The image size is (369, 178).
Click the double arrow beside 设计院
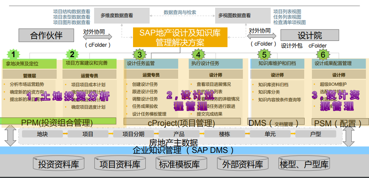[x=262, y=36]
